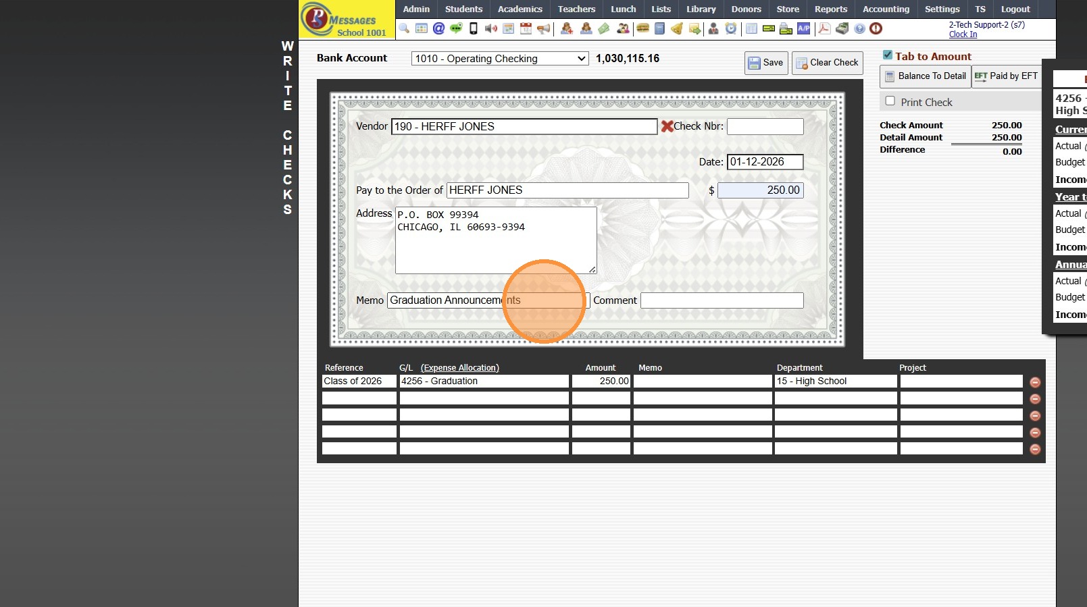The width and height of the screenshot is (1087, 607).
Task: Follow the Clock In link
Action: click(x=963, y=34)
